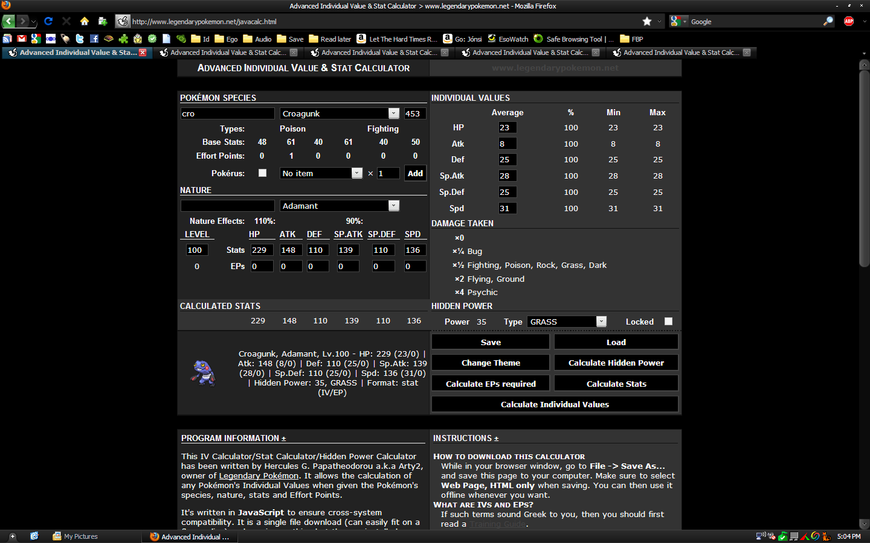
Task: Open the blank page bookmark icon
Action: [x=167, y=39]
